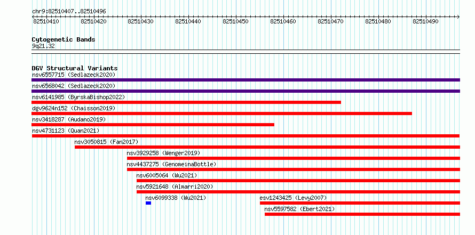The width and height of the screenshot is (475, 235).
Task: Click ruler position 82510480
Action: (378, 21)
